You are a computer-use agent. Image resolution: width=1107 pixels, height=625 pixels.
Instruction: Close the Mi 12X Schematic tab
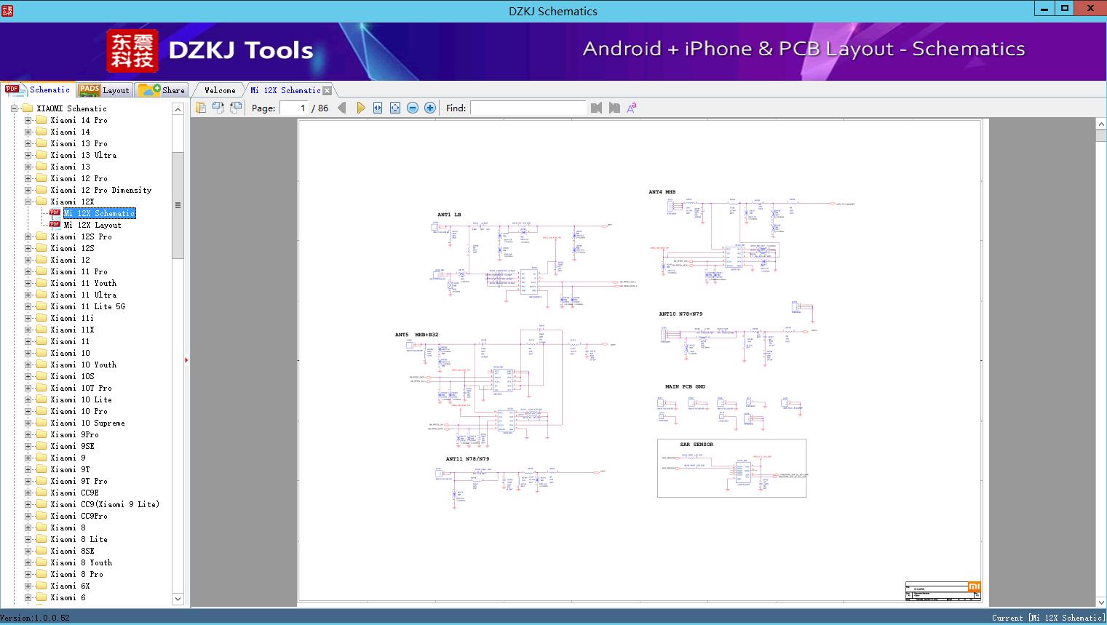tap(328, 90)
